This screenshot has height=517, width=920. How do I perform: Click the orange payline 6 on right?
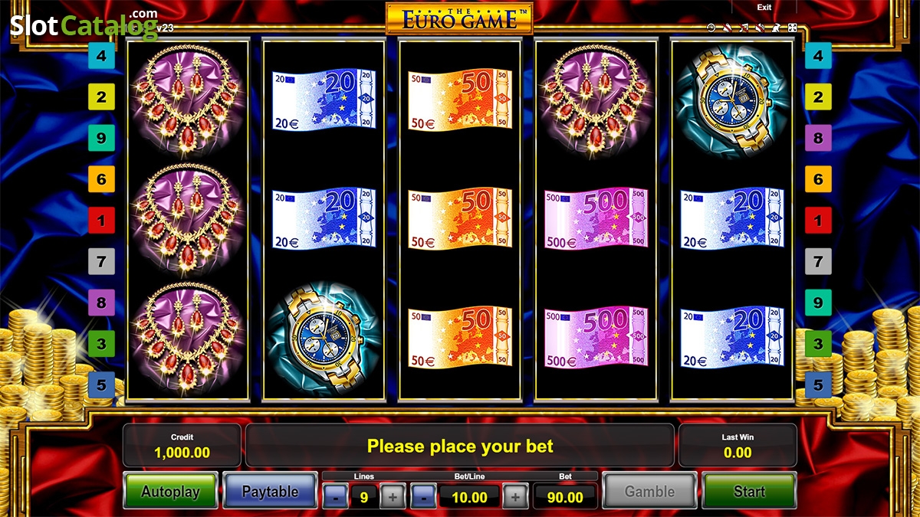818,179
